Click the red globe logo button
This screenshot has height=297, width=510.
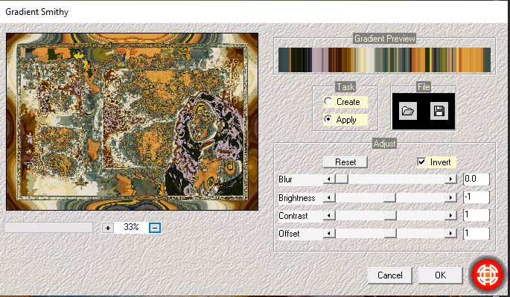[x=487, y=274]
